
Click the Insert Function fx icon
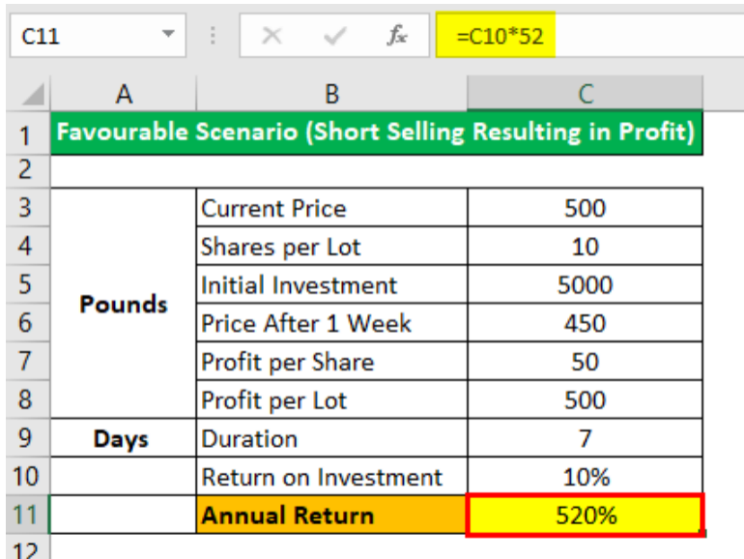click(396, 36)
